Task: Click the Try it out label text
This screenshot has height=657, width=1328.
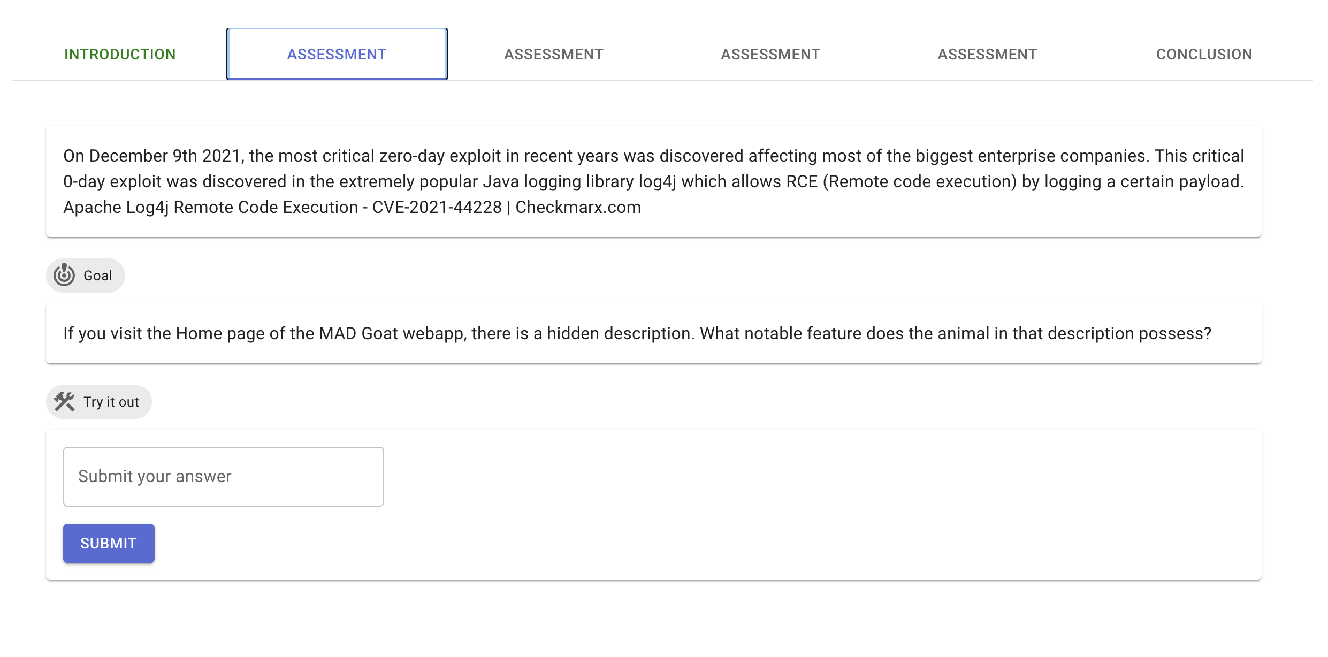Action: [111, 402]
